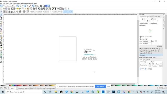This screenshot has height=94, width=167.
Task: Expand the Layers panel header
Action: [x=151, y=53]
